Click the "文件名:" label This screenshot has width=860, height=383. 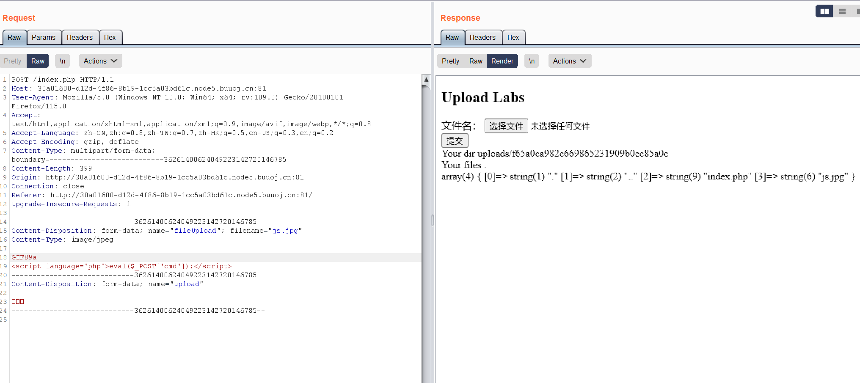pos(459,126)
